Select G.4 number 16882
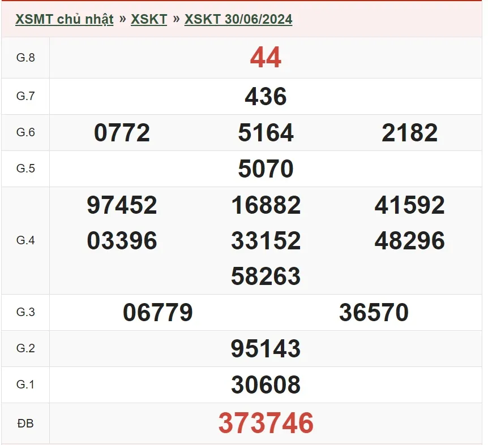This screenshot has width=488, height=445. (x=266, y=205)
